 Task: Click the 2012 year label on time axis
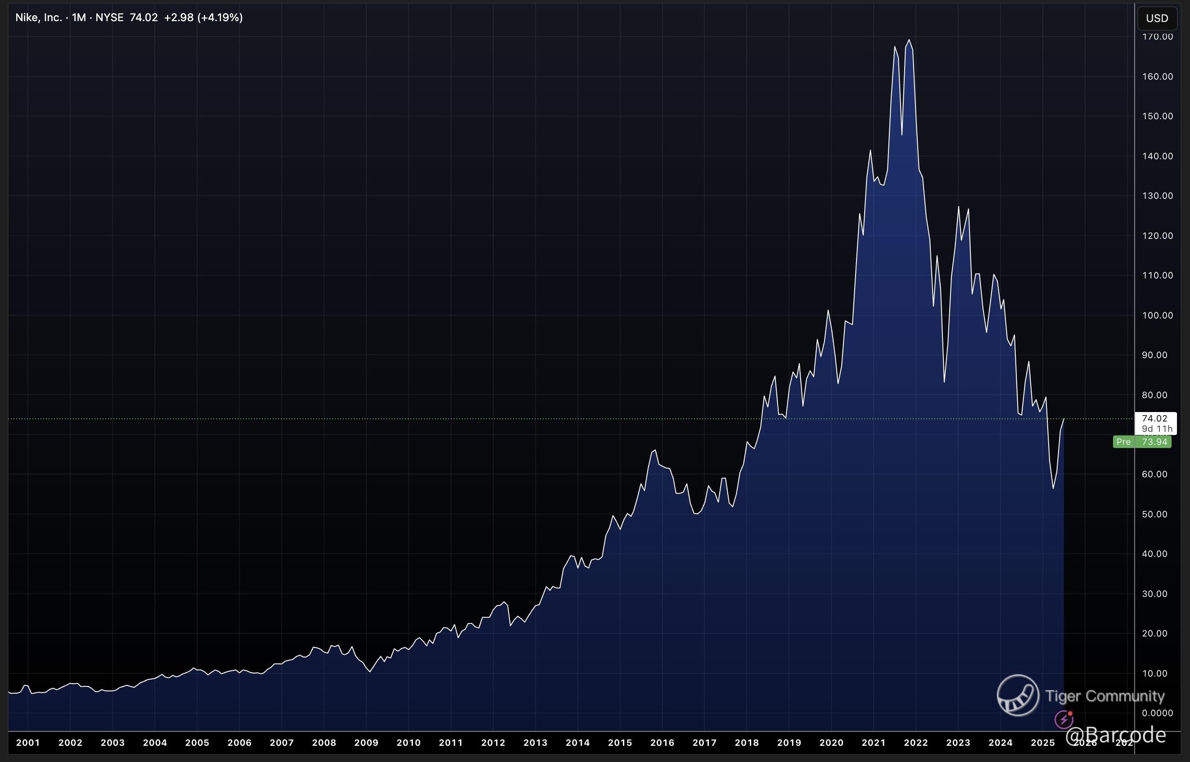(x=493, y=743)
